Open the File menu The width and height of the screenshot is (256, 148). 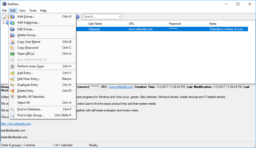click(4, 10)
